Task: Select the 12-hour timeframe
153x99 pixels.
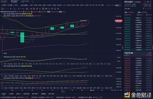Action: point(86,5)
